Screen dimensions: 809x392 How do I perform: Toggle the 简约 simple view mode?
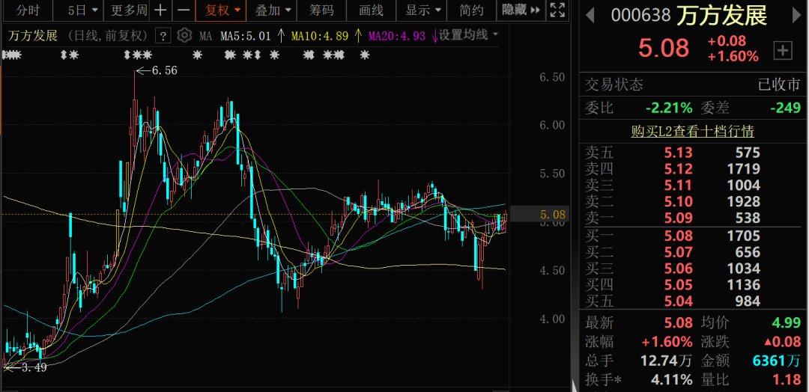coord(471,10)
